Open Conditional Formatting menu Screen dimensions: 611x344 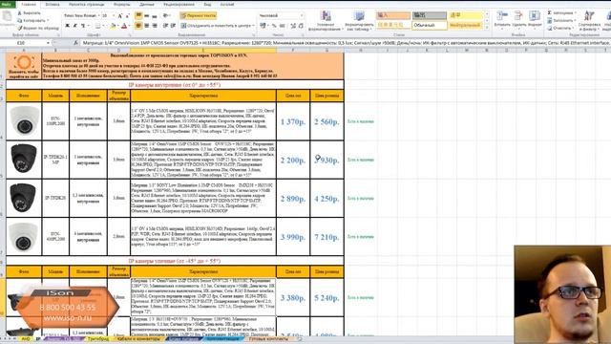click(x=325, y=21)
